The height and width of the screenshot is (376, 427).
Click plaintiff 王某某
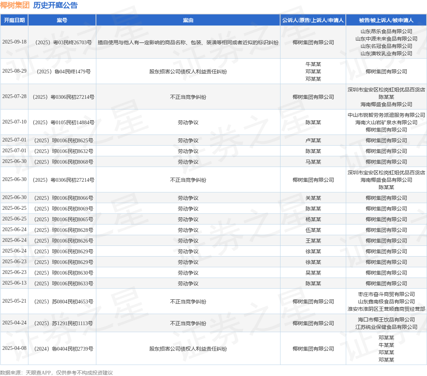coord(313,241)
